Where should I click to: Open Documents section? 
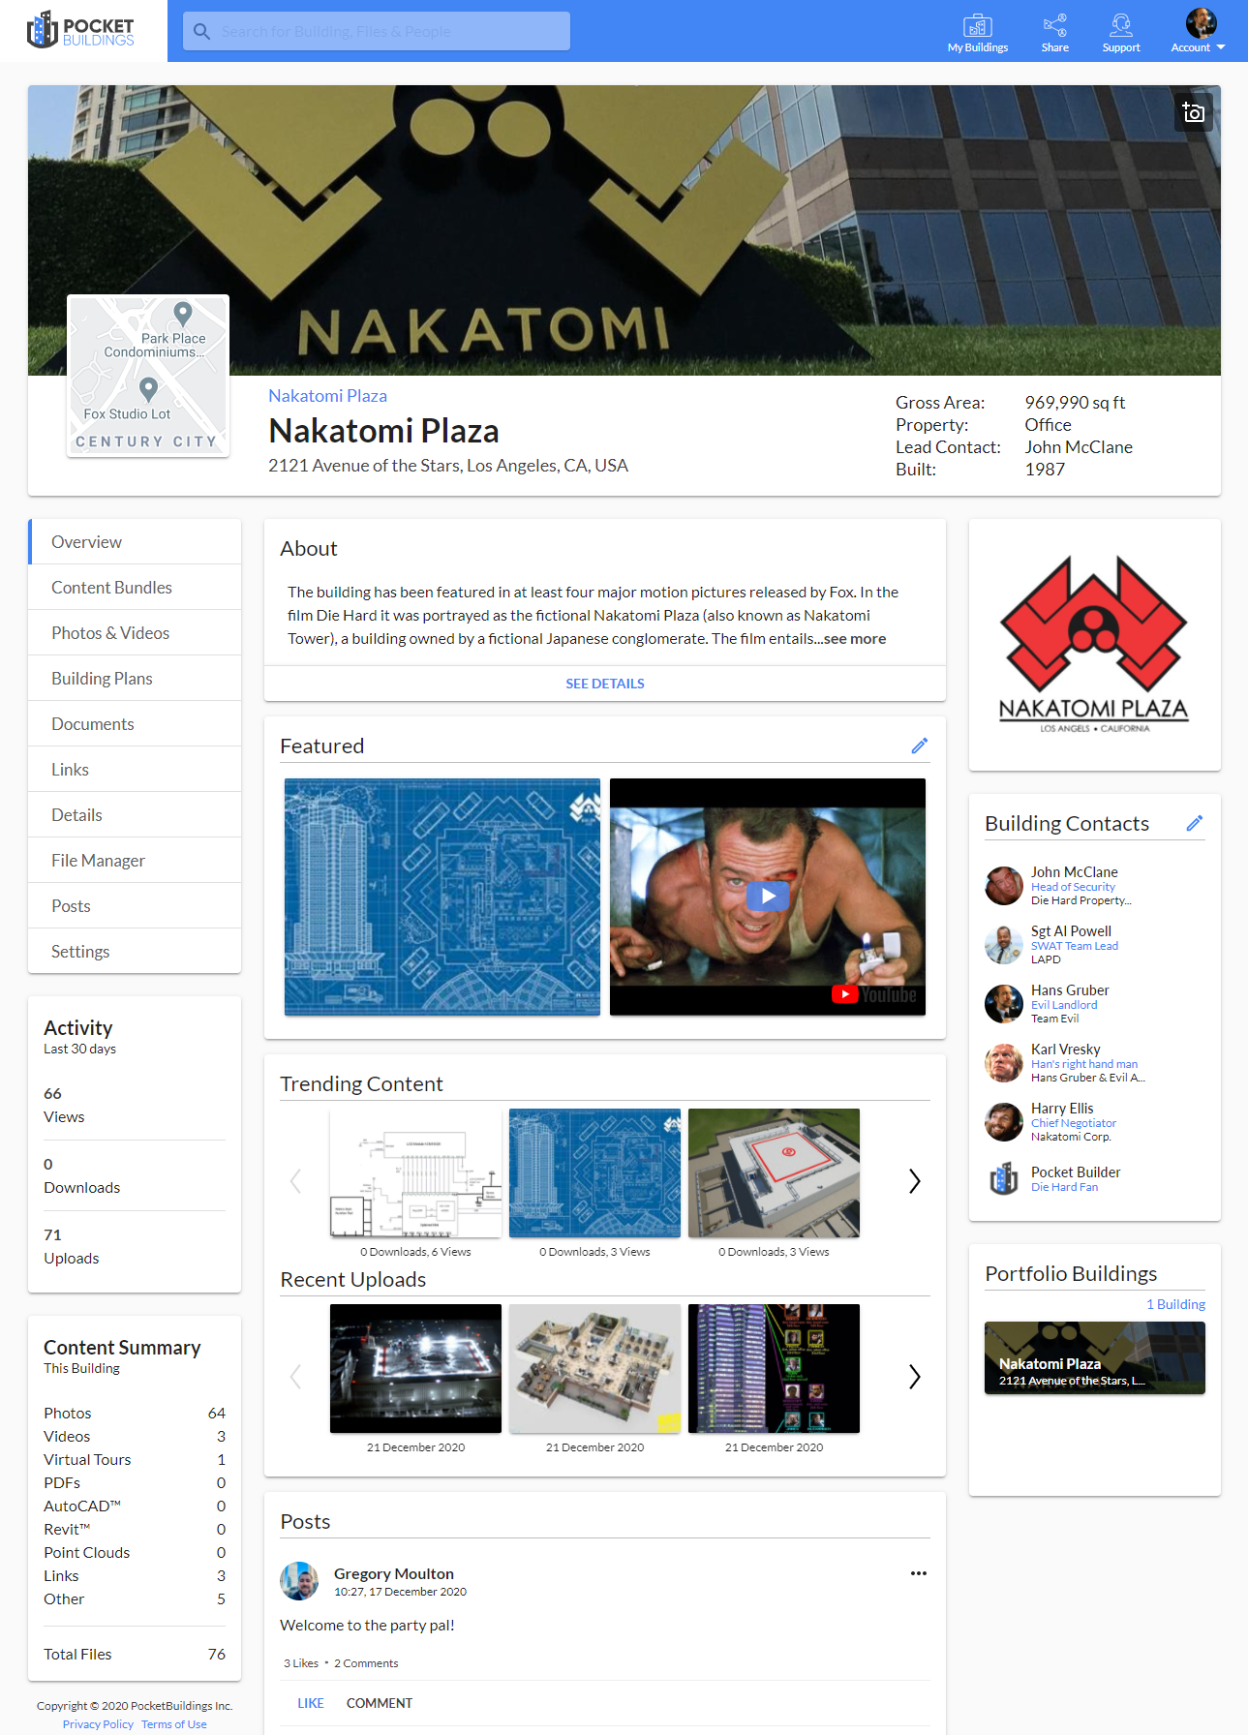135,724
